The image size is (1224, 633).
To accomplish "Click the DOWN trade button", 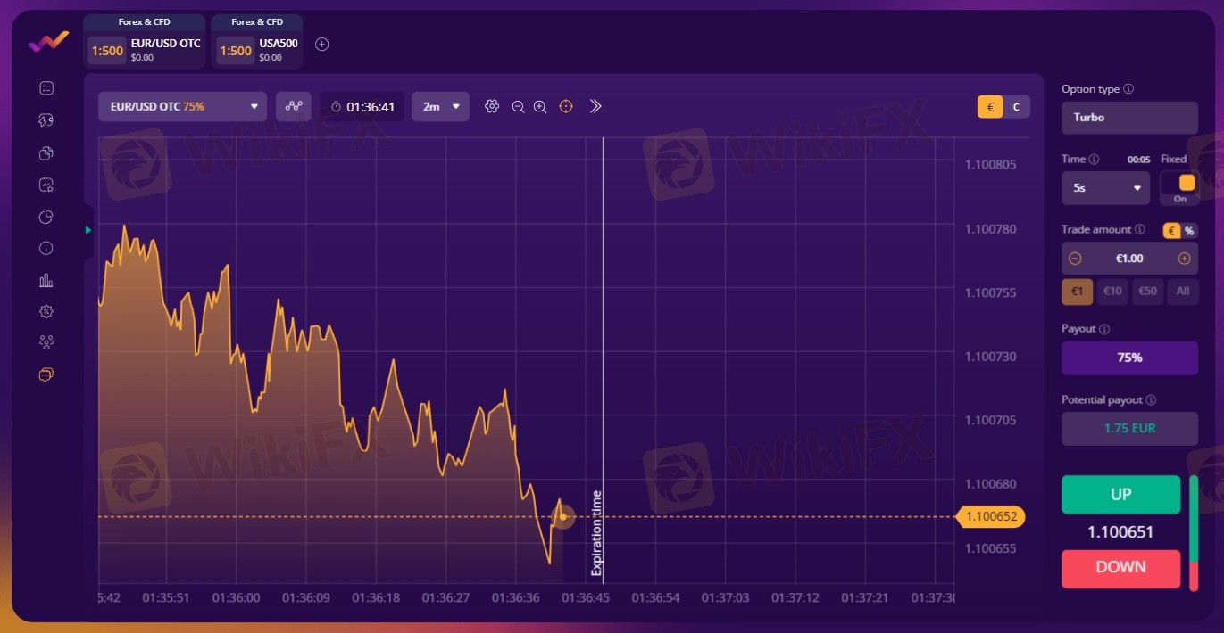I will (x=1120, y=569).
